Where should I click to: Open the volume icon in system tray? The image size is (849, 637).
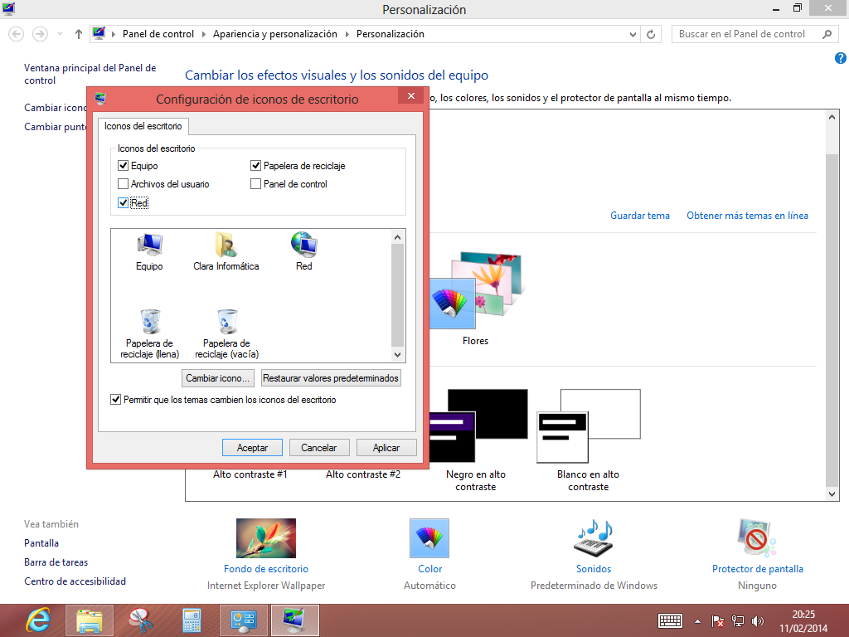click(757, 620)
